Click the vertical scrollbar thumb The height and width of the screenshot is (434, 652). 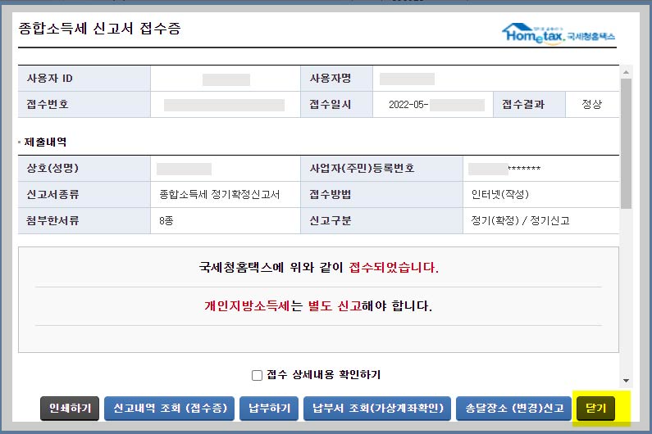[x=626, y=143]
